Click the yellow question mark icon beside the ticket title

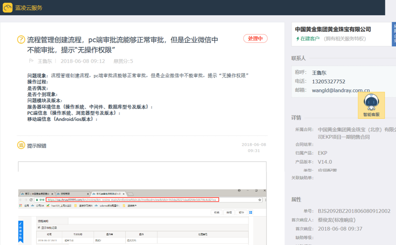pos(21,40)
